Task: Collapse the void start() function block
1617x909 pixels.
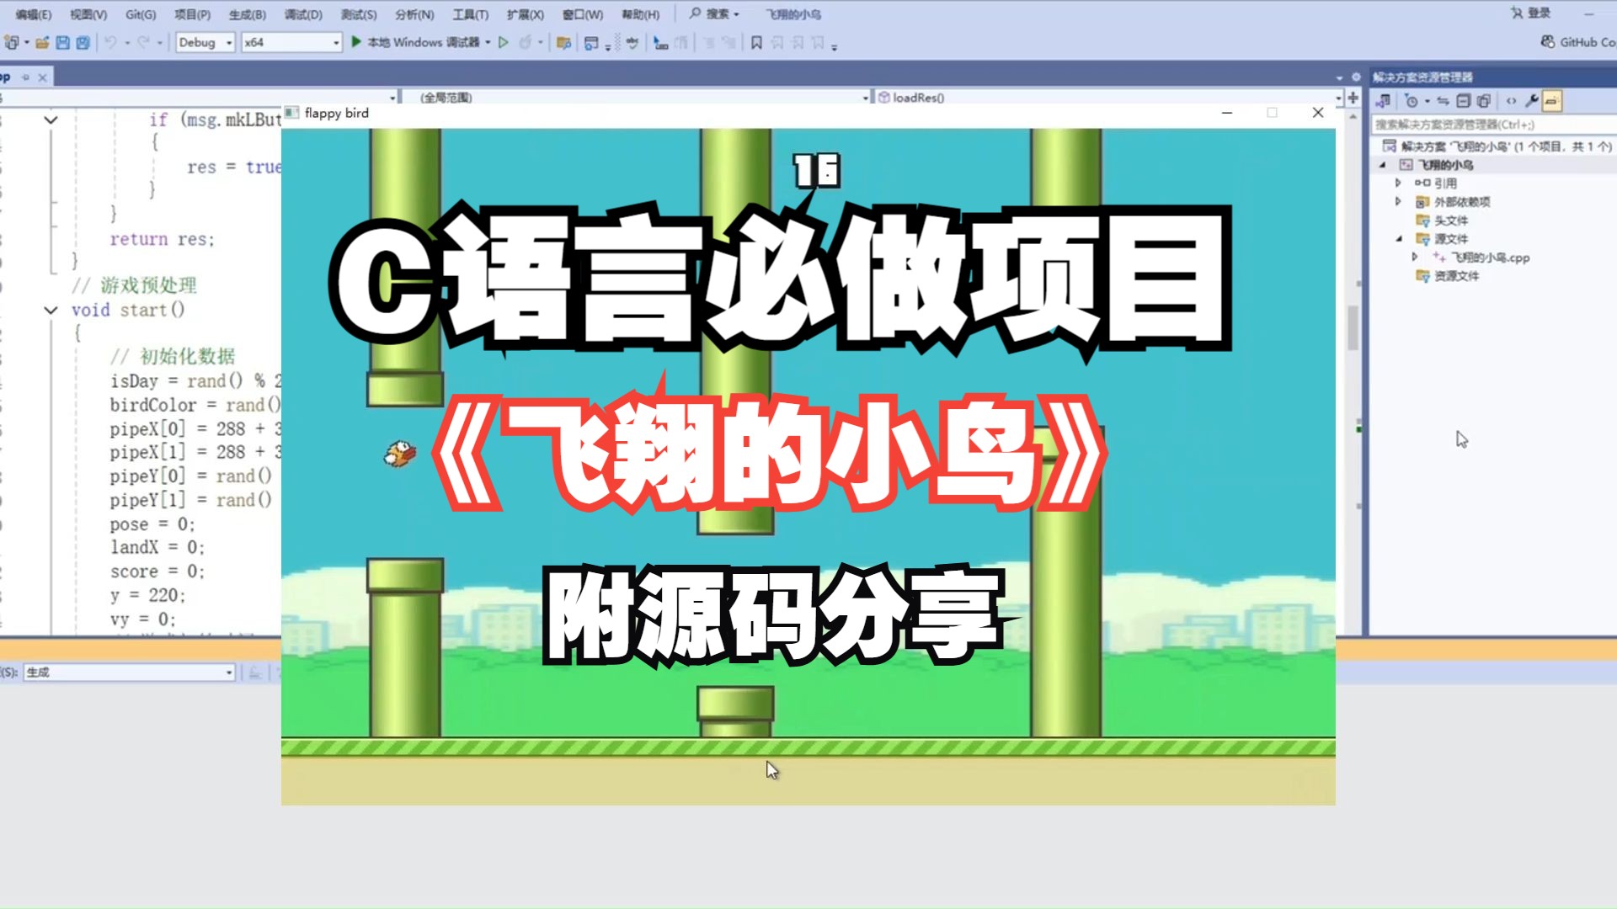Action: [51, 311]
